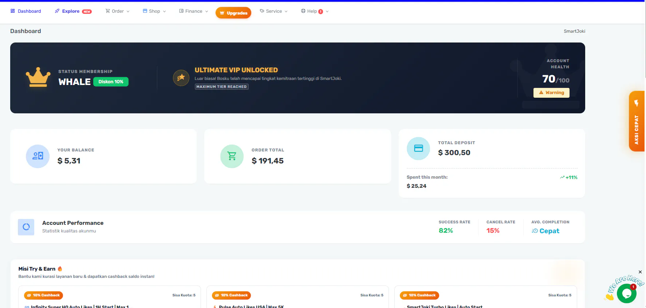
Task: Click the MAXIMUM TIER REACHED label
Action: (221, 87)
